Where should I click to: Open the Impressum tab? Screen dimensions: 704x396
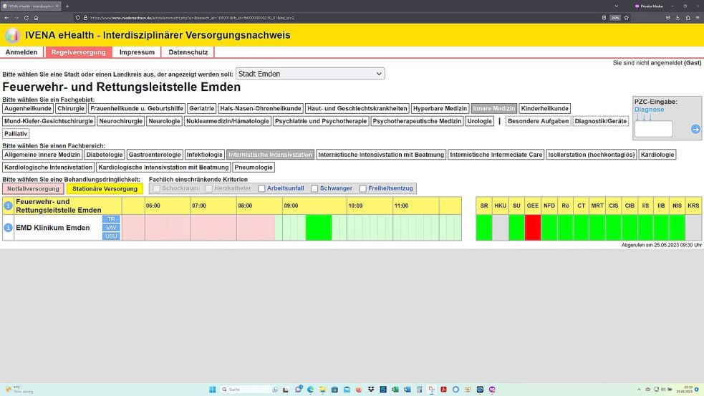pyautogui.click(x=137, y=52)
